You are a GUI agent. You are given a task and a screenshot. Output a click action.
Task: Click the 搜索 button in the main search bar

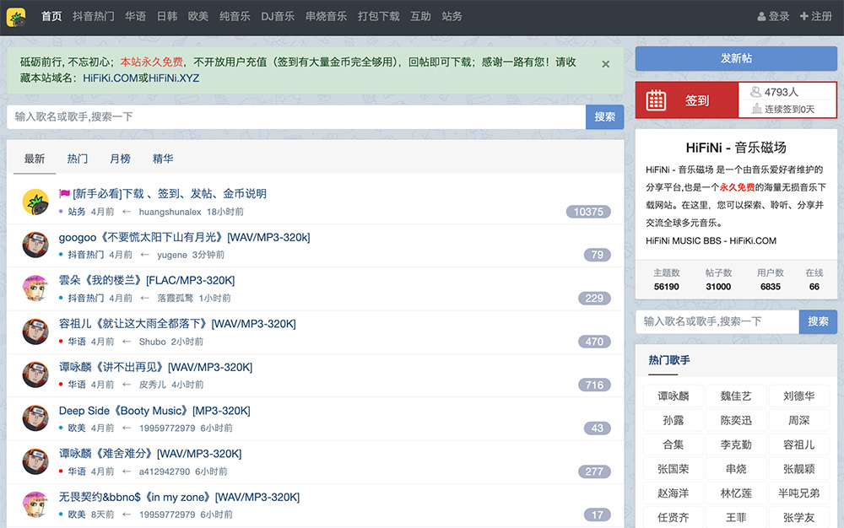click(x=604, y=117)
